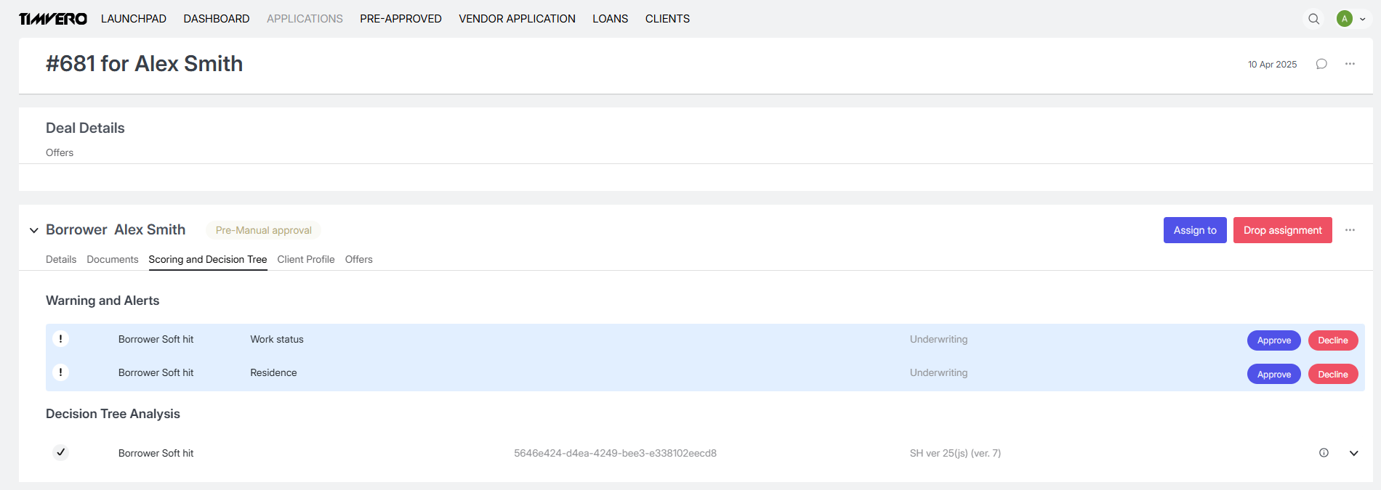Approve the Work status warning
Screen dimensions: 1381x490
pyautogui.click(x=1273, y=340)
